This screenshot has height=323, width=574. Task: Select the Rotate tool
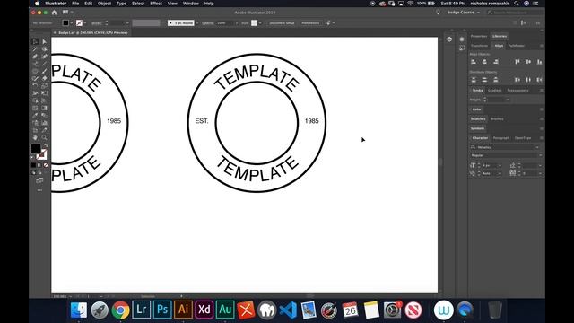click(35, 86)
